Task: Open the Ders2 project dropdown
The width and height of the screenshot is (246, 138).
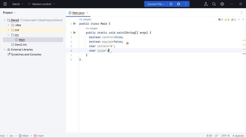Action: [x=18, y=4]
